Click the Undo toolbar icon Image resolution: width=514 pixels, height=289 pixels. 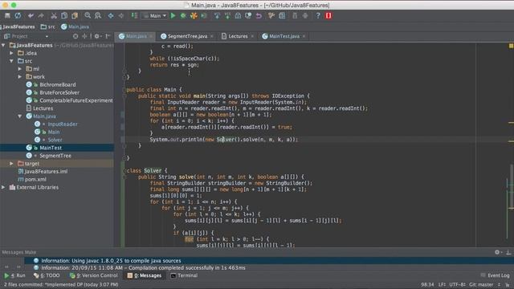click(x=31, y=15)
